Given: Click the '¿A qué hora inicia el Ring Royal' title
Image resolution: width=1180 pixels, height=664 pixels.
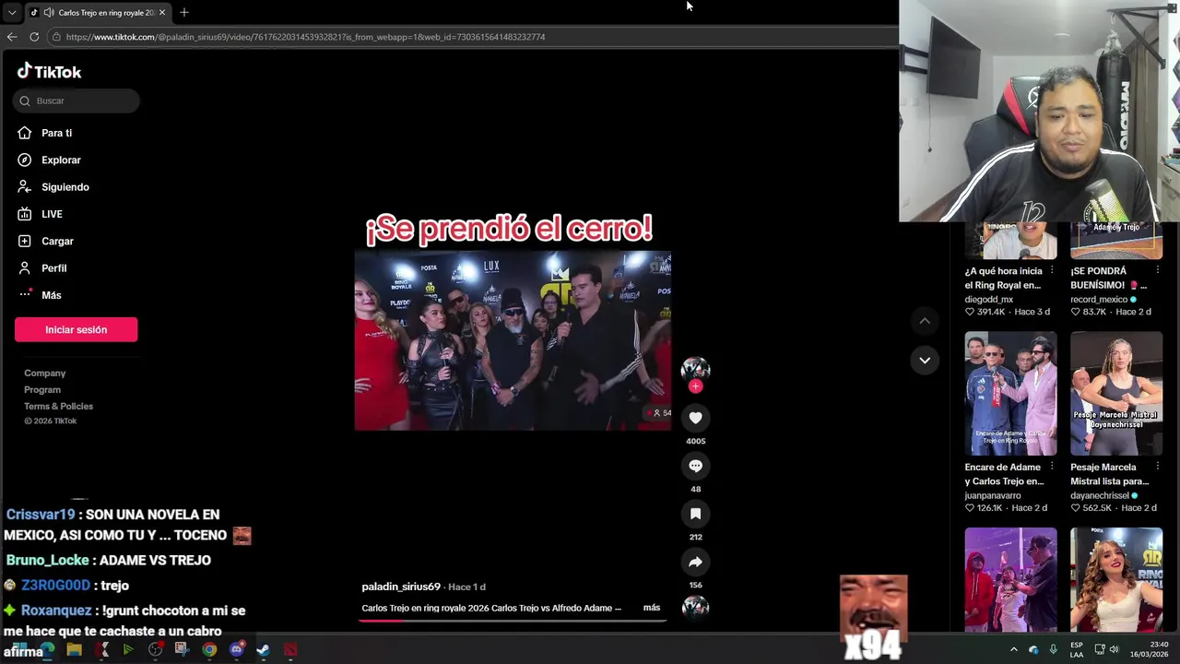Looking at the screenshot, I should 1004,279.
